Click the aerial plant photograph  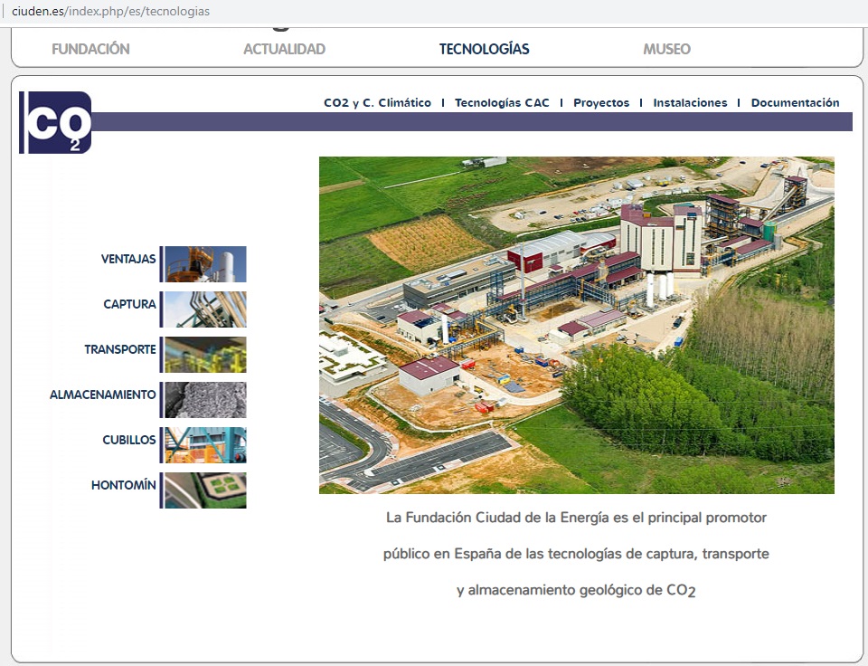click(x=576, y=325)
